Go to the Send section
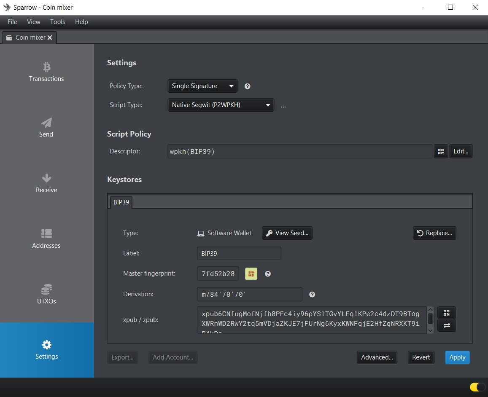 (x=46, y=127)
